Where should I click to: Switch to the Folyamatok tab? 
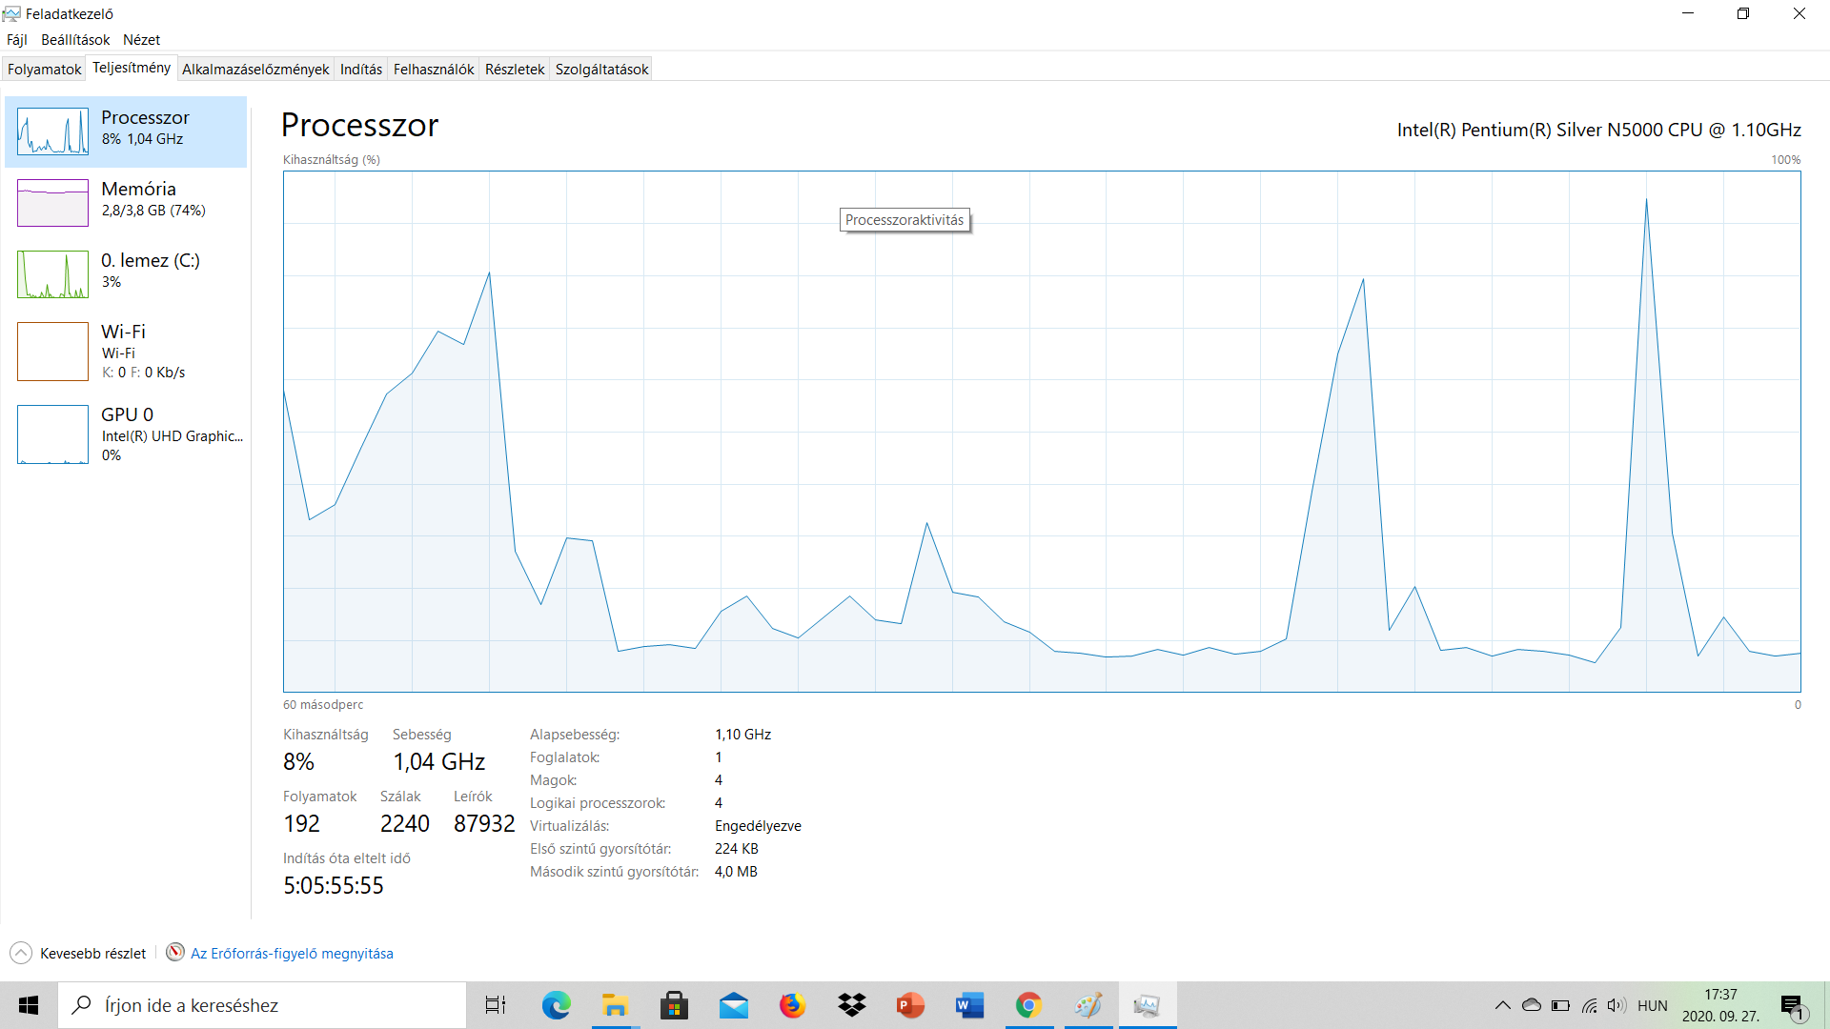pos(44,70)
